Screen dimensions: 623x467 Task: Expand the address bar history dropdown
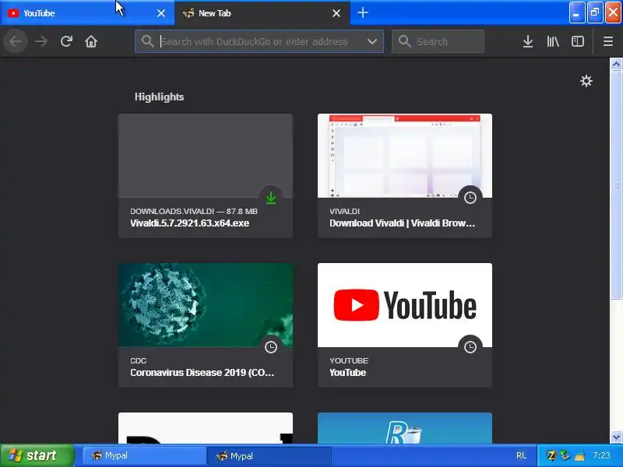[x=372, y=41]
